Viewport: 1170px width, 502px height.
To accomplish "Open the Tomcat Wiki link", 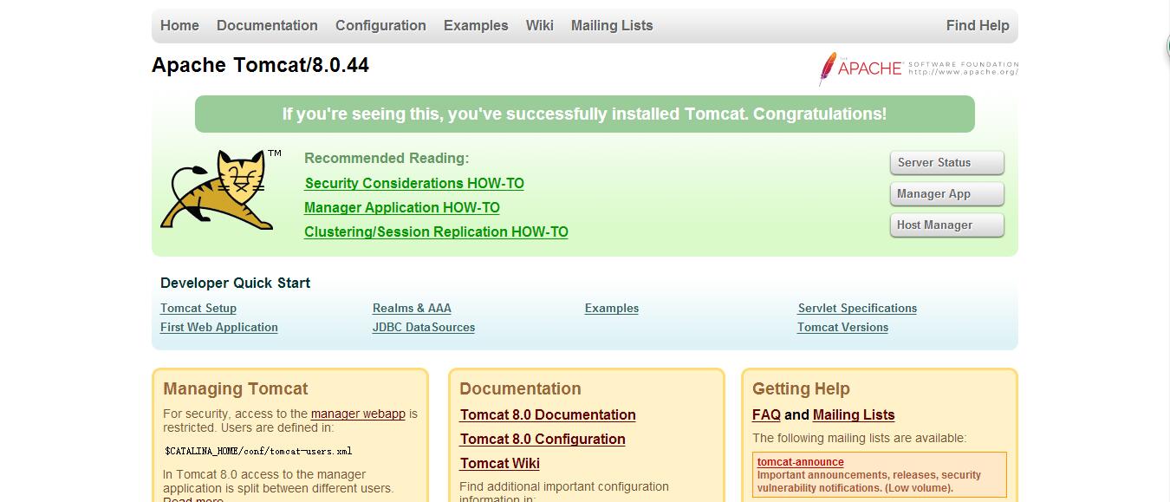I will click(500, 464).
